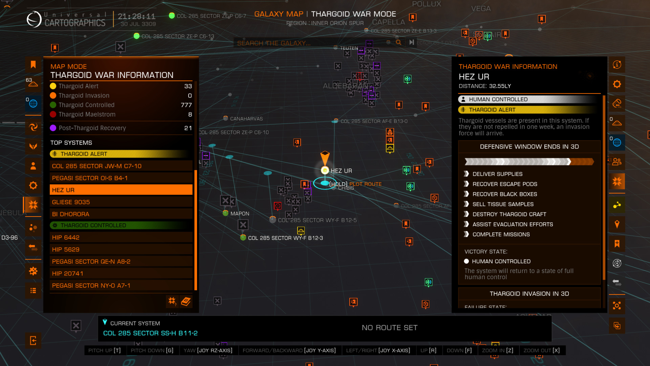Expand Deliver Supplies action
The image size is (650, 366).
[x=497, y=174]
